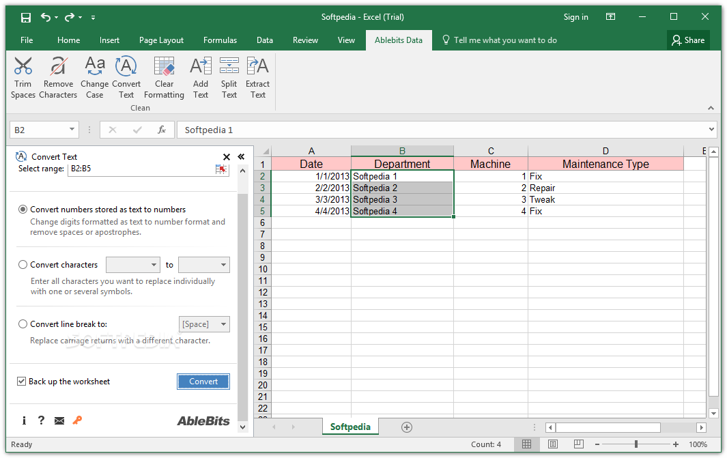Click the formula bar Cancel X icon
Screen dimensions: 727x458
point(112,130)
